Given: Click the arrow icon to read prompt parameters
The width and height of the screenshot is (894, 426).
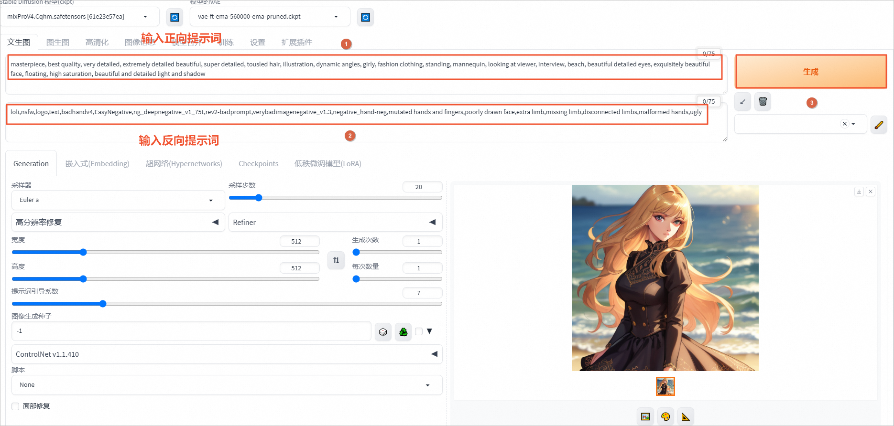Looking at the screenshot, I should pos(742,102).
